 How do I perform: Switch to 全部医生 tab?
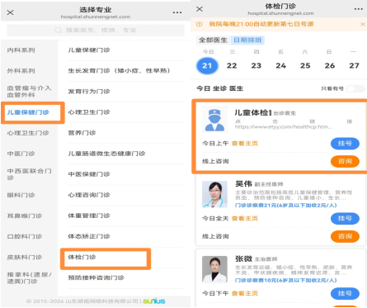pos(213,40)
